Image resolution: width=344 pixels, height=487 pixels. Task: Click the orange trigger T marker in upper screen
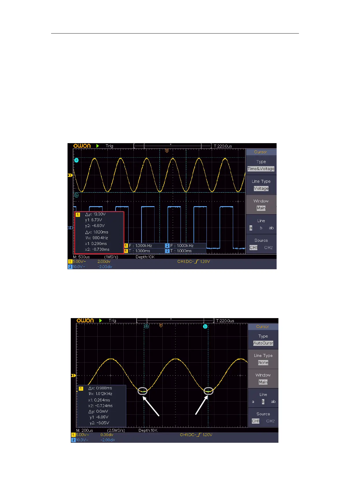tap(167, 151)
